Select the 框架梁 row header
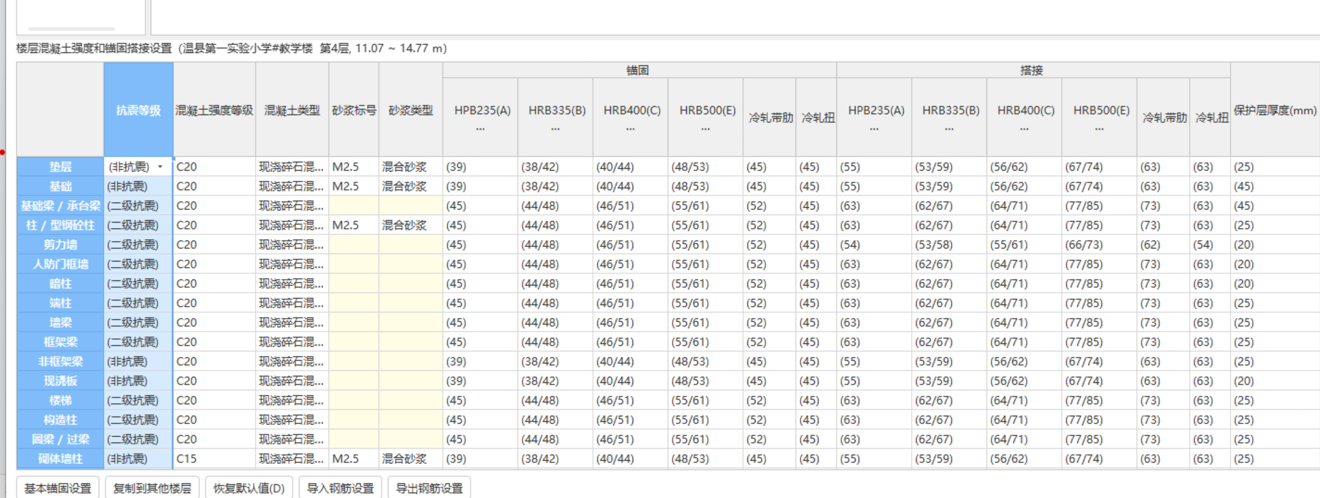Viewport: 1320px width, 498px height. (60, 342)
